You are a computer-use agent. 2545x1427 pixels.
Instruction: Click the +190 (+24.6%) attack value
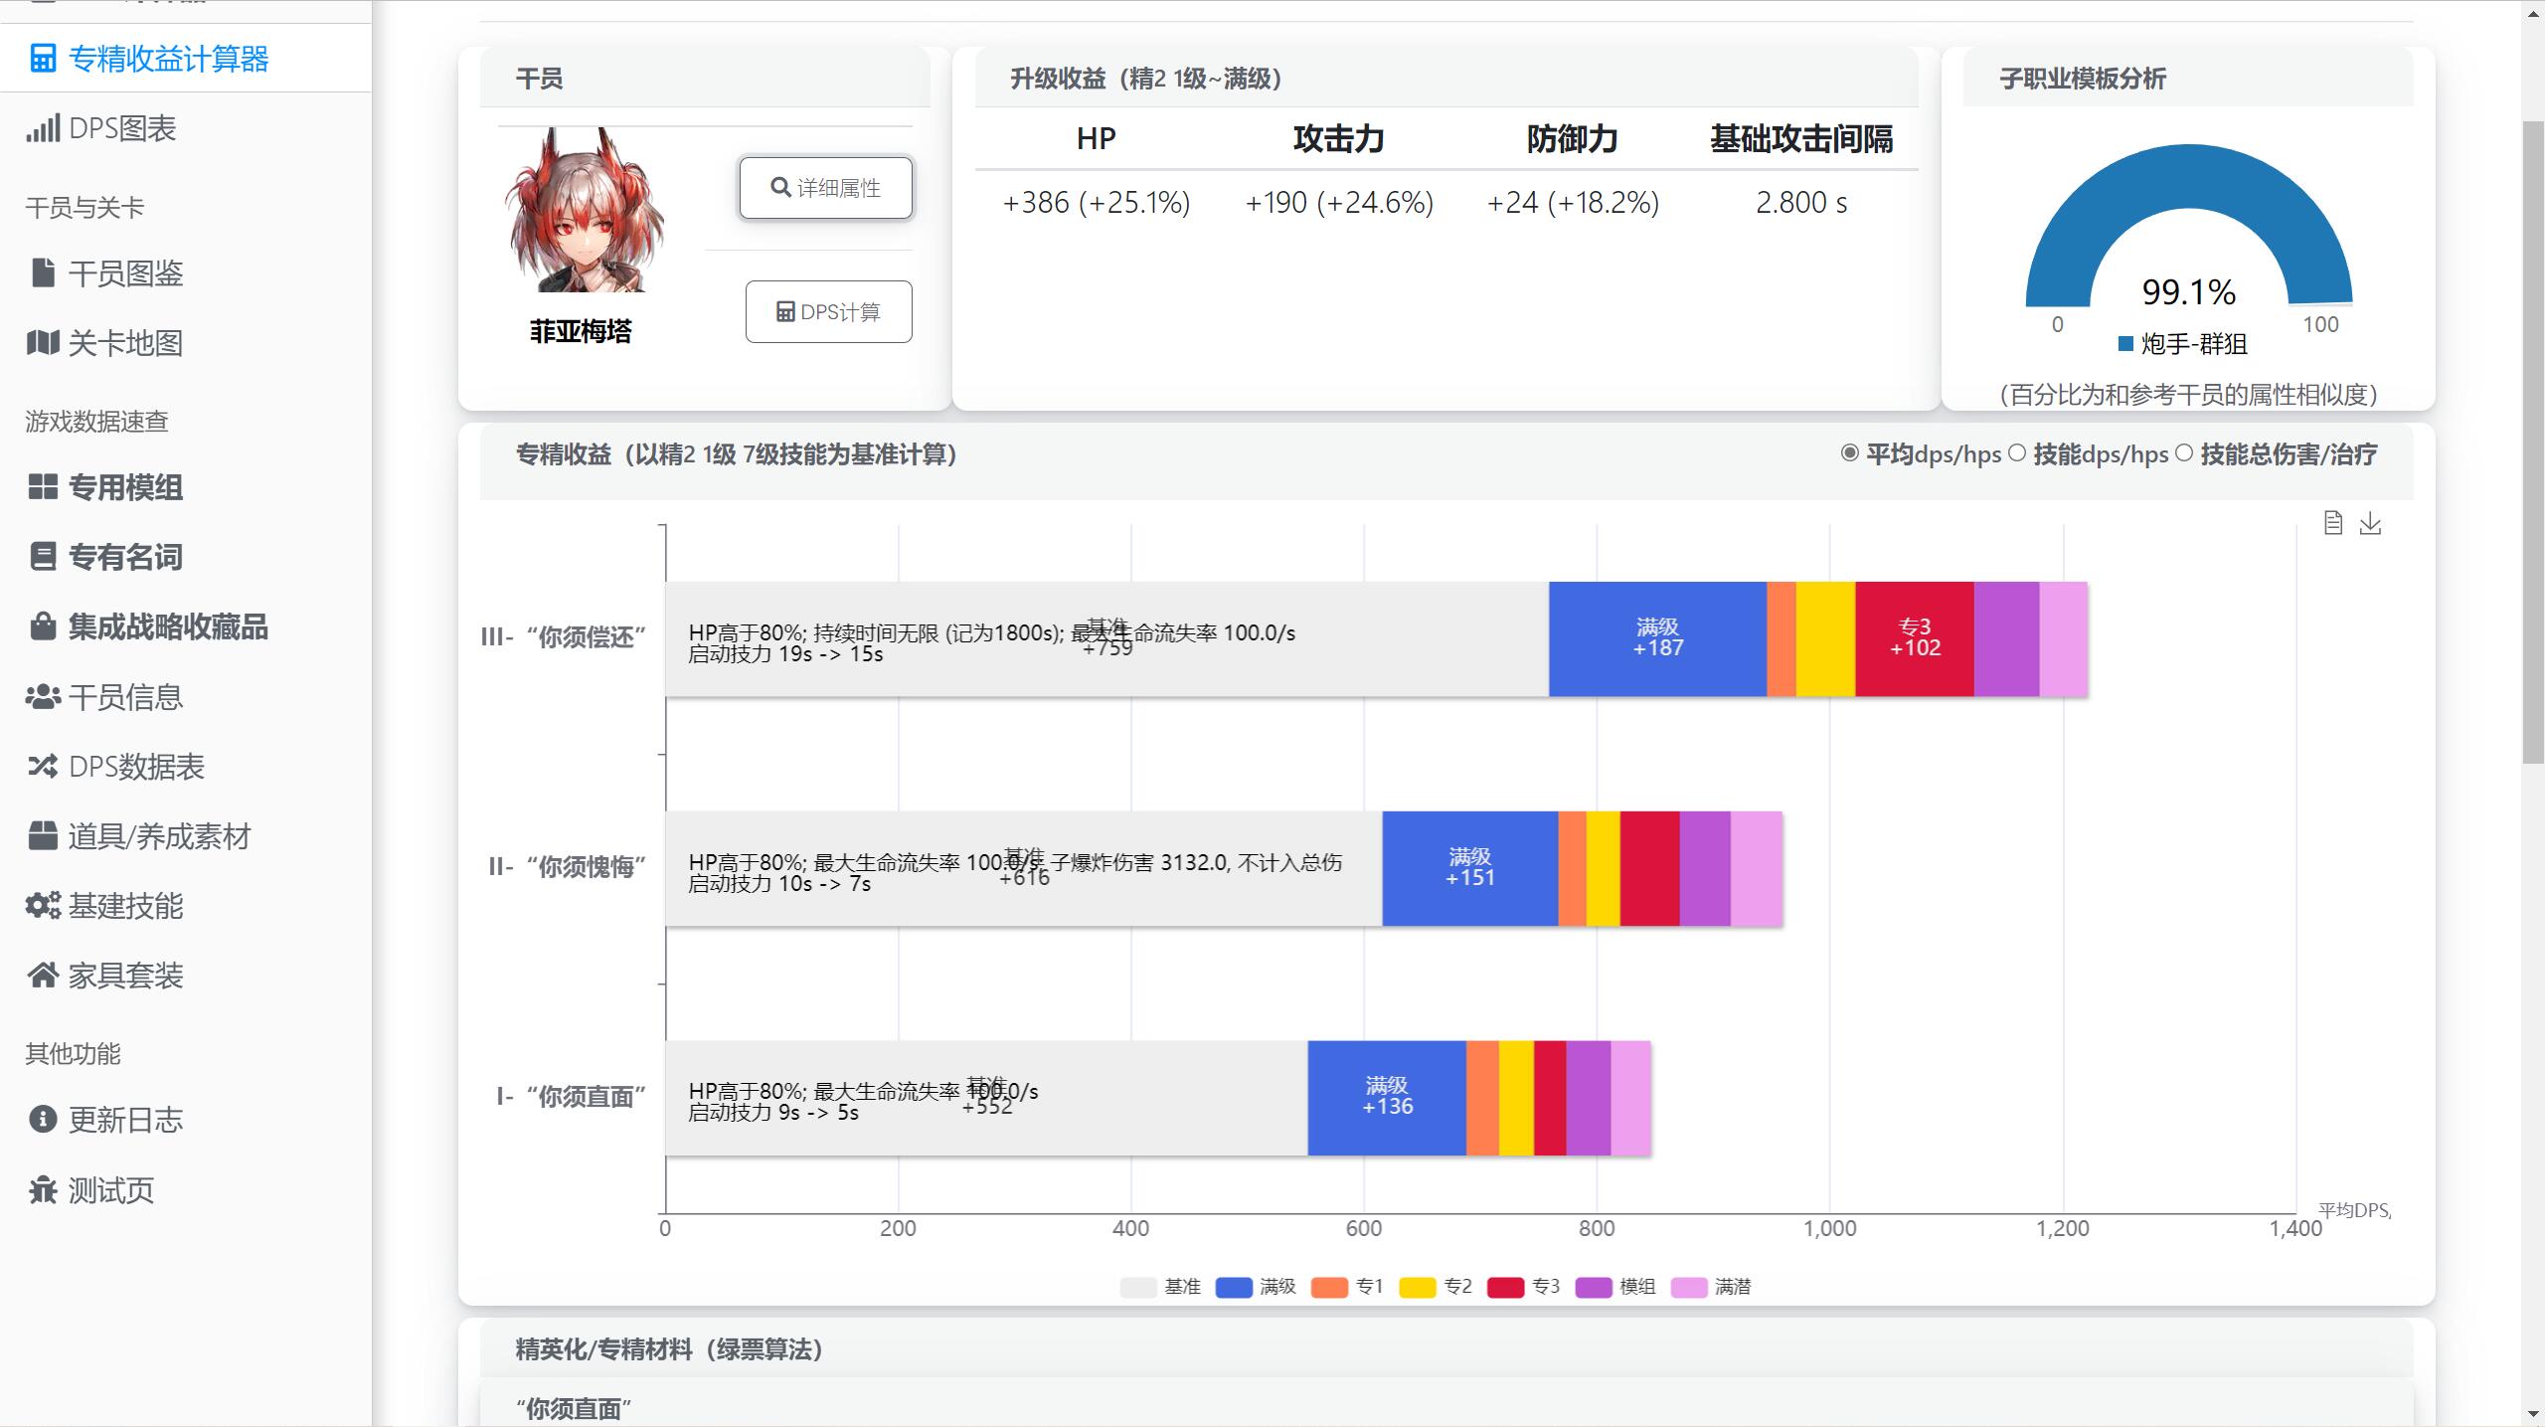pos(1339,203)
